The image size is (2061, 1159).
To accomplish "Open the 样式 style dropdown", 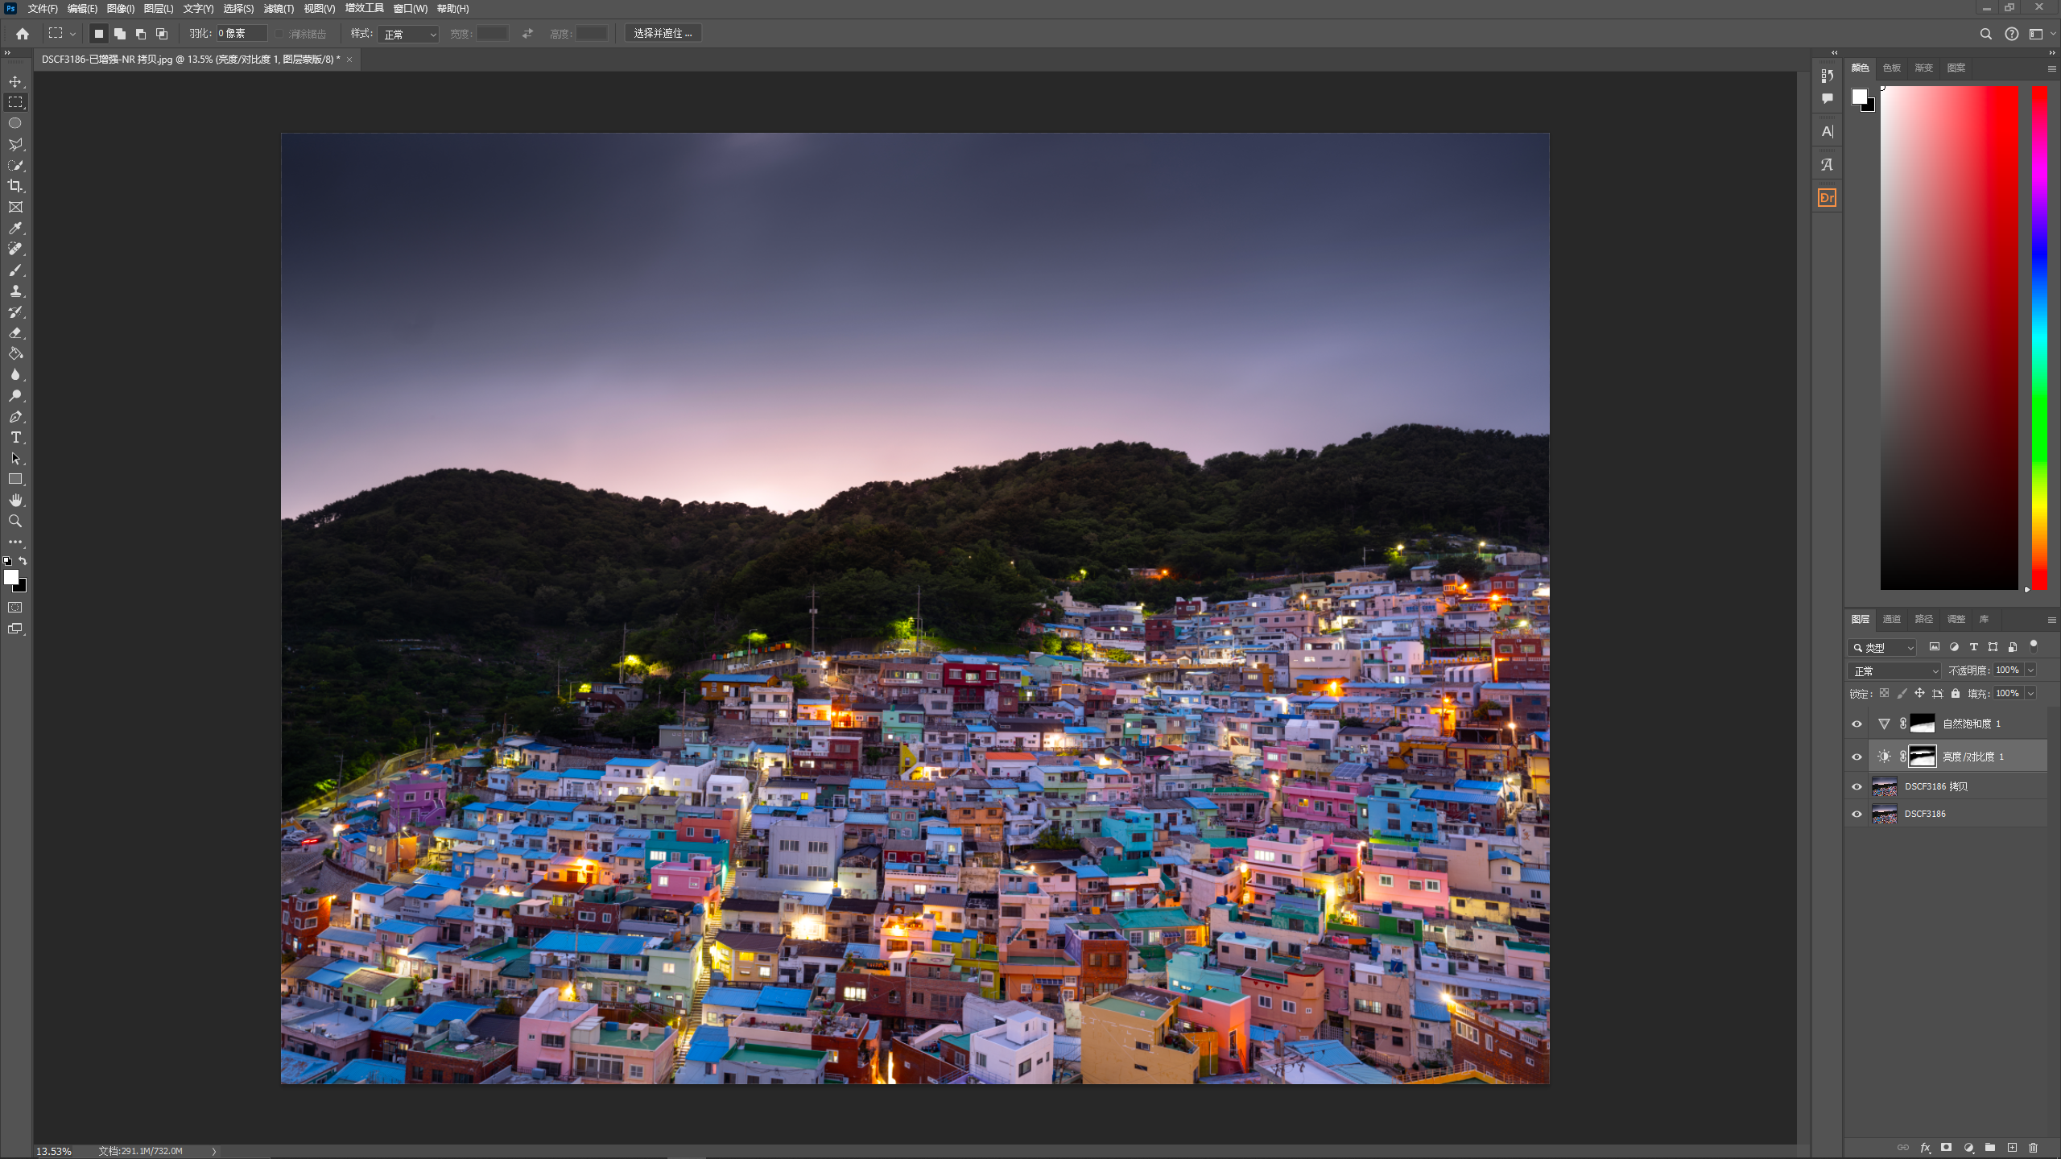I will 409,34.
